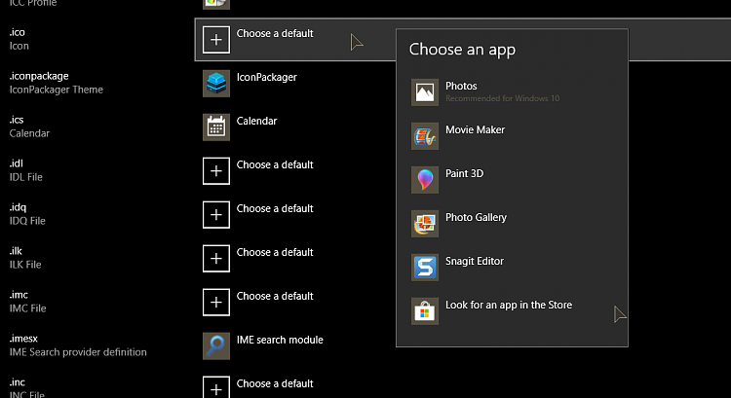Click the plus icon for .idl
Image resolution: width=731 pixels, height=398 pixels.
coord(215,171)
